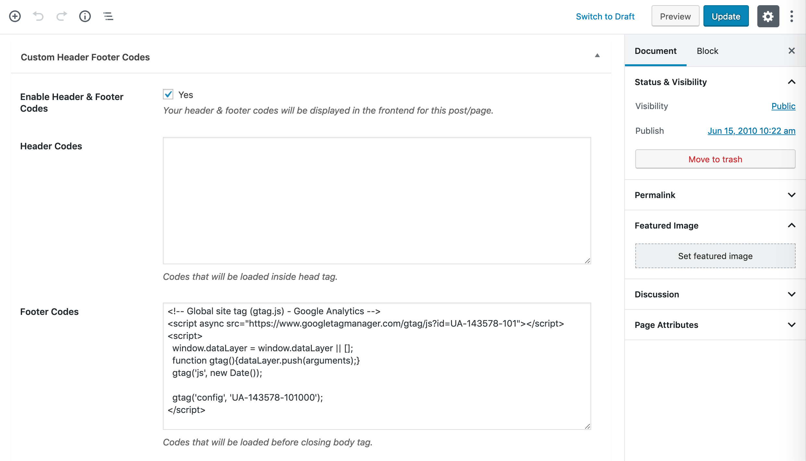Viewport: 806px width, 461px height.
Task: Open the three-dot more options menu
Action: (792, 16)
